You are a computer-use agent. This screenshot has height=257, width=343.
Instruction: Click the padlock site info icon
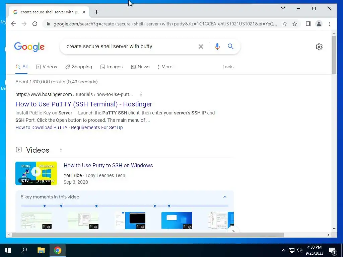(48, 24)
